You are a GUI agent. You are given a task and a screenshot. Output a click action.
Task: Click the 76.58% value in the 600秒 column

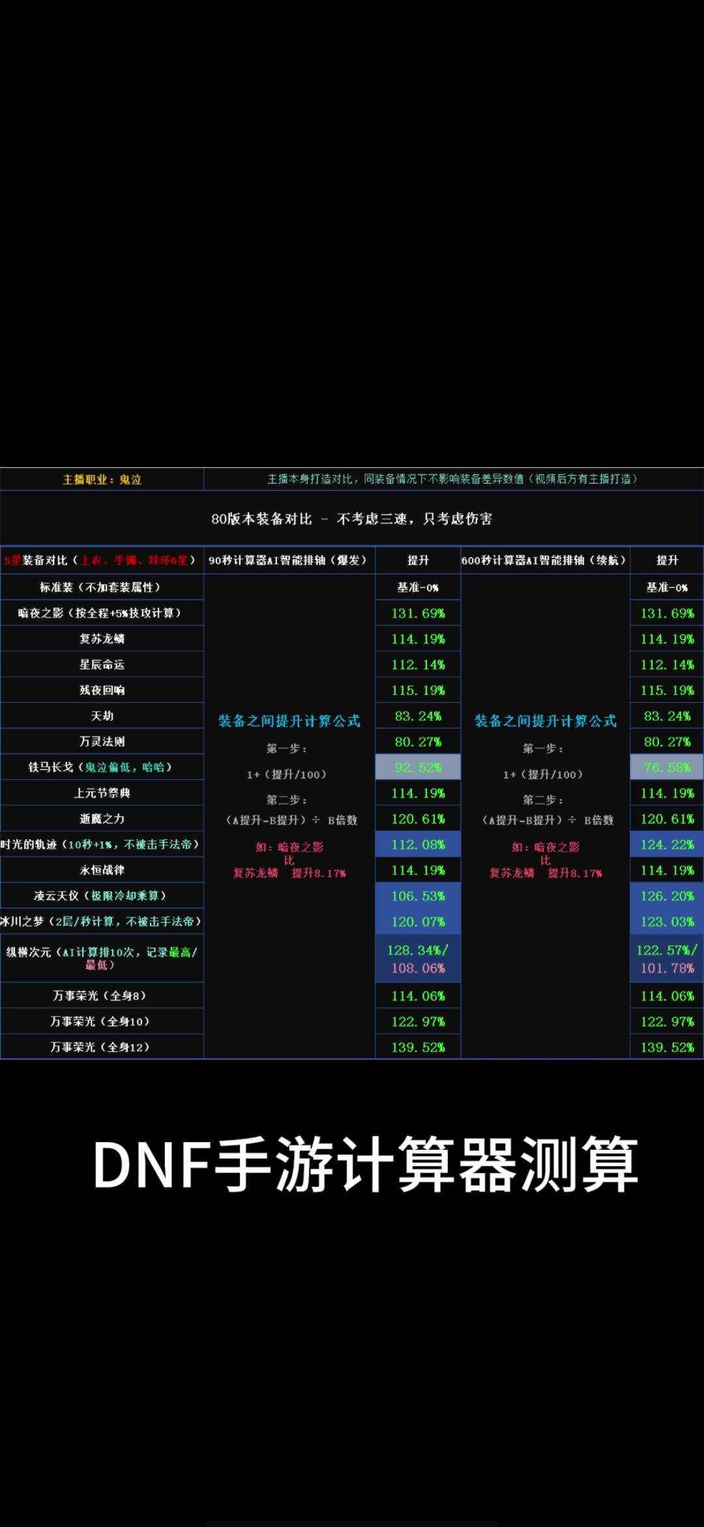[667, 767]
